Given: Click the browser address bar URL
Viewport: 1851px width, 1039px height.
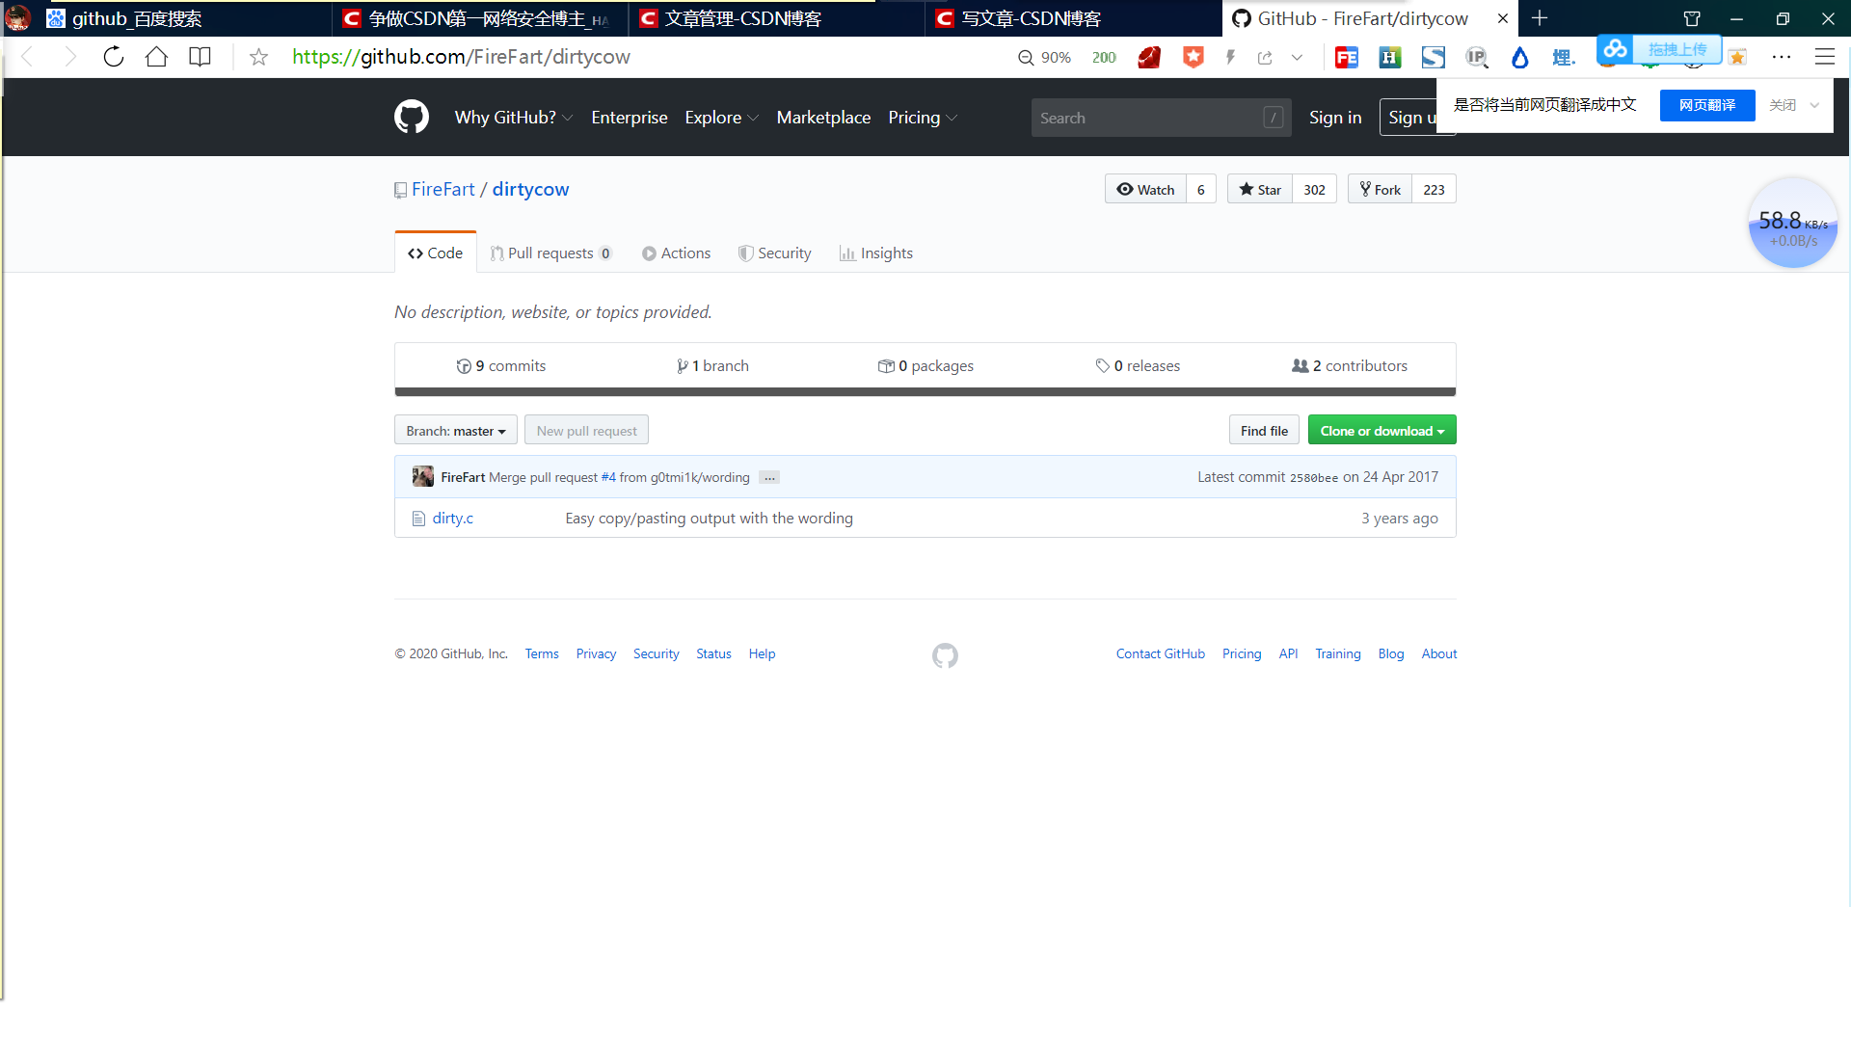Looking at the screenshot, I should [461, 57].
